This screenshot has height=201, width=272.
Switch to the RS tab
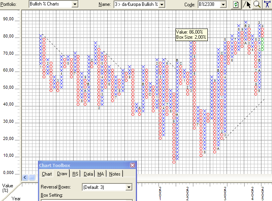75,174
